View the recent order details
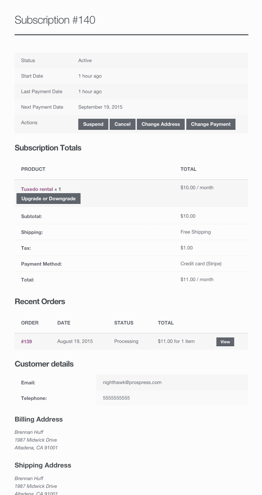The height and width of the screenshot is (495, 262). (x=225, y=342)
